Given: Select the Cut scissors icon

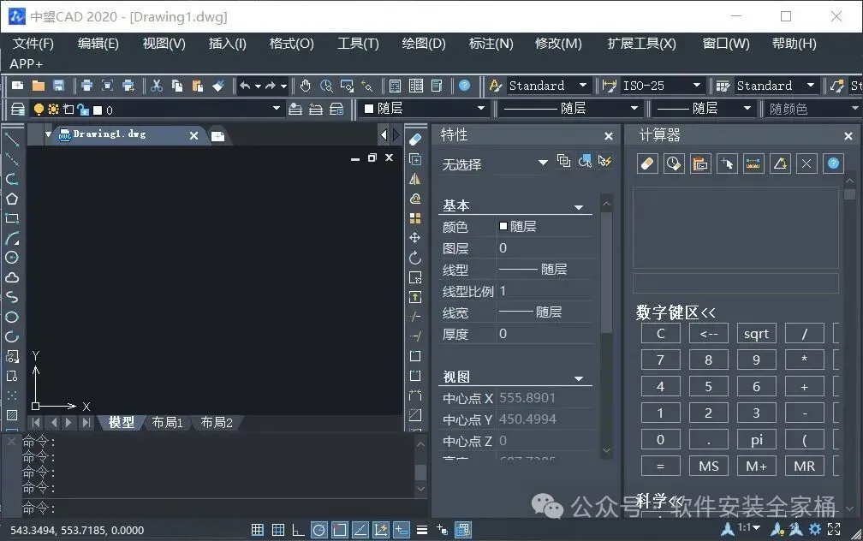Looking at the screenshot, I should click(157, 86).
